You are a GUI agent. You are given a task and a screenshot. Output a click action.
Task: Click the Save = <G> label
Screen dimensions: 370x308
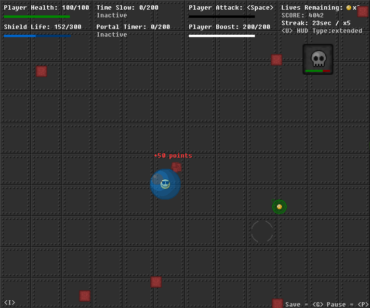pos(304,305)
